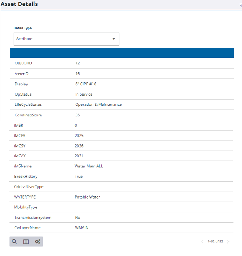
Task: Click the Display value 6'' CIPP #16
Action: [x=86, y=84]
